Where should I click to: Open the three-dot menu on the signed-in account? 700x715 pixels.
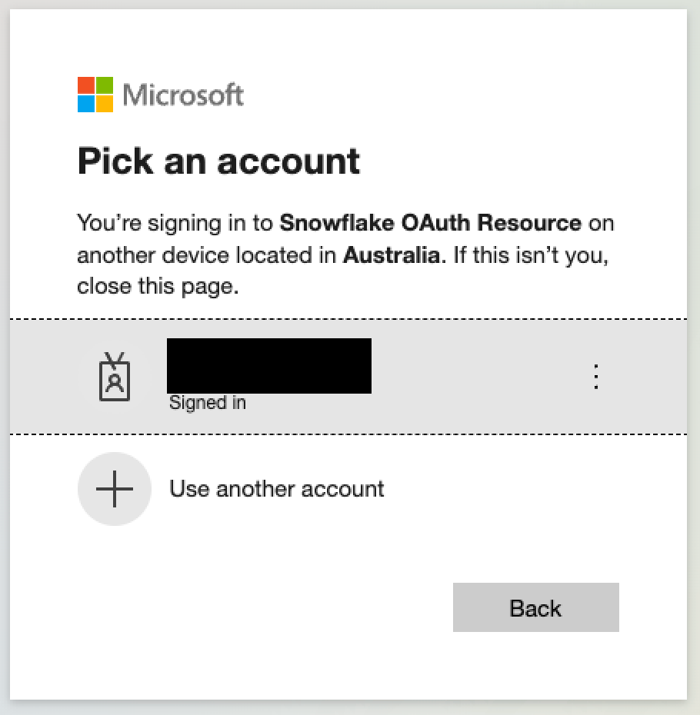pyautogui.click(x=596, y=377)
